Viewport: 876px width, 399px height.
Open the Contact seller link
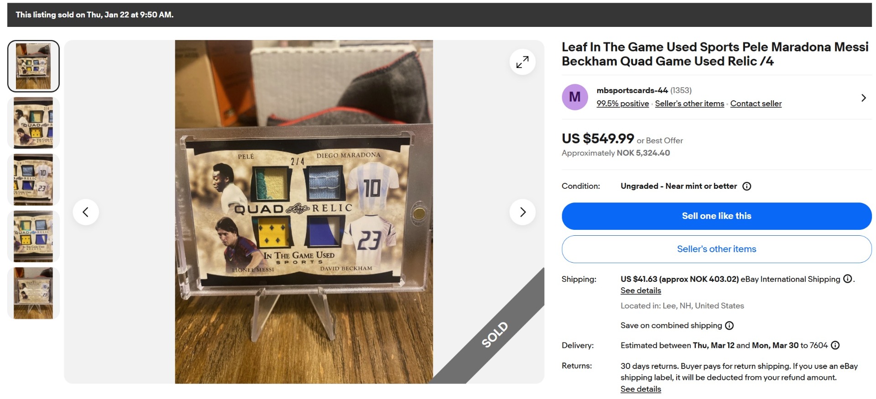(756, 104)
